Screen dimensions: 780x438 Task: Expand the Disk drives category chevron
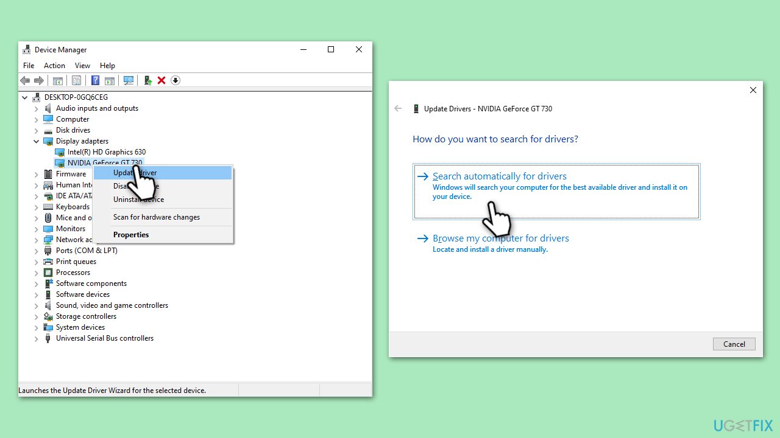tap(37, 130)
